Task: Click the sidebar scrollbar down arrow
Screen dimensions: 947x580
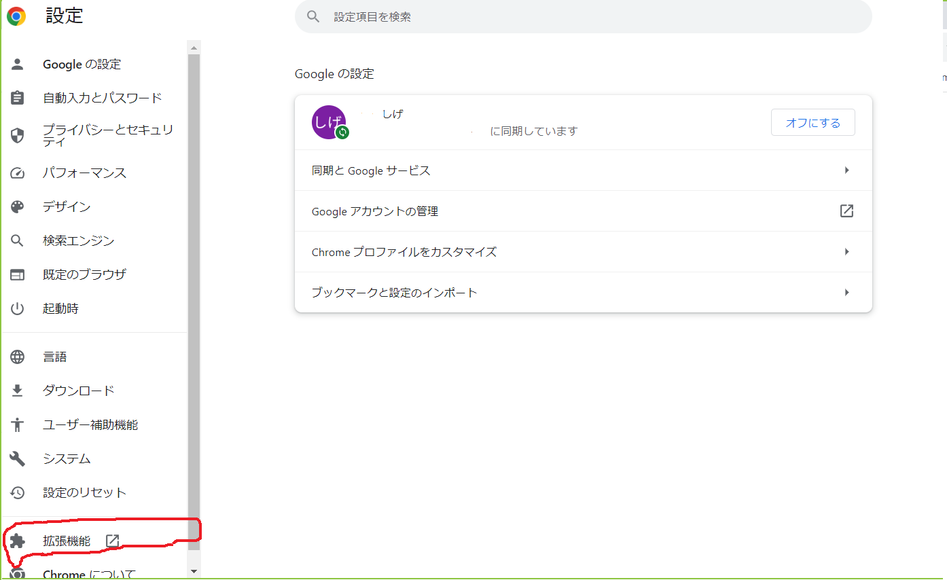Action: 194,571
